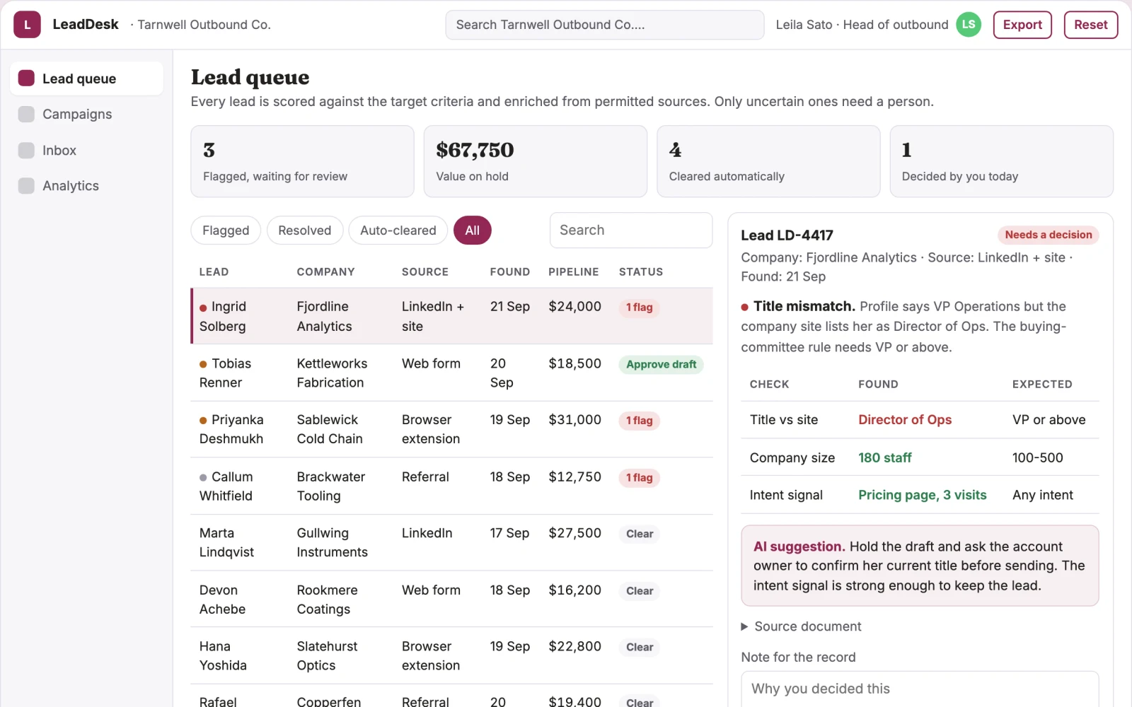Screen dimensions: 1132x707
Task: Click the Value on hold card
Action: point(535,161)
